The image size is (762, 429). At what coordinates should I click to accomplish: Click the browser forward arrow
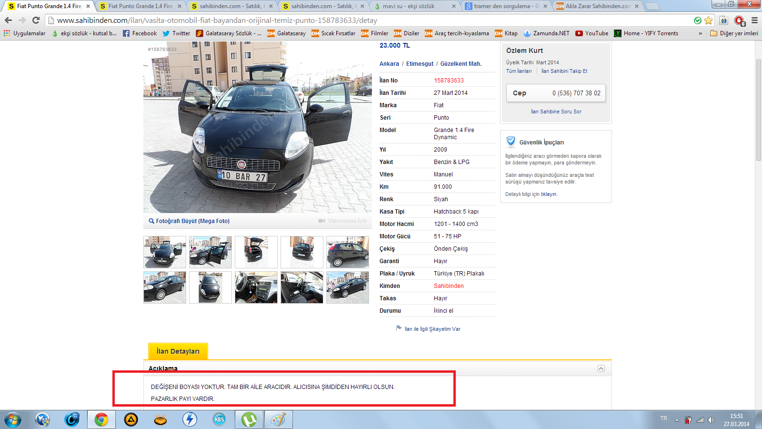pyautogui.click(x=22, y=20)
